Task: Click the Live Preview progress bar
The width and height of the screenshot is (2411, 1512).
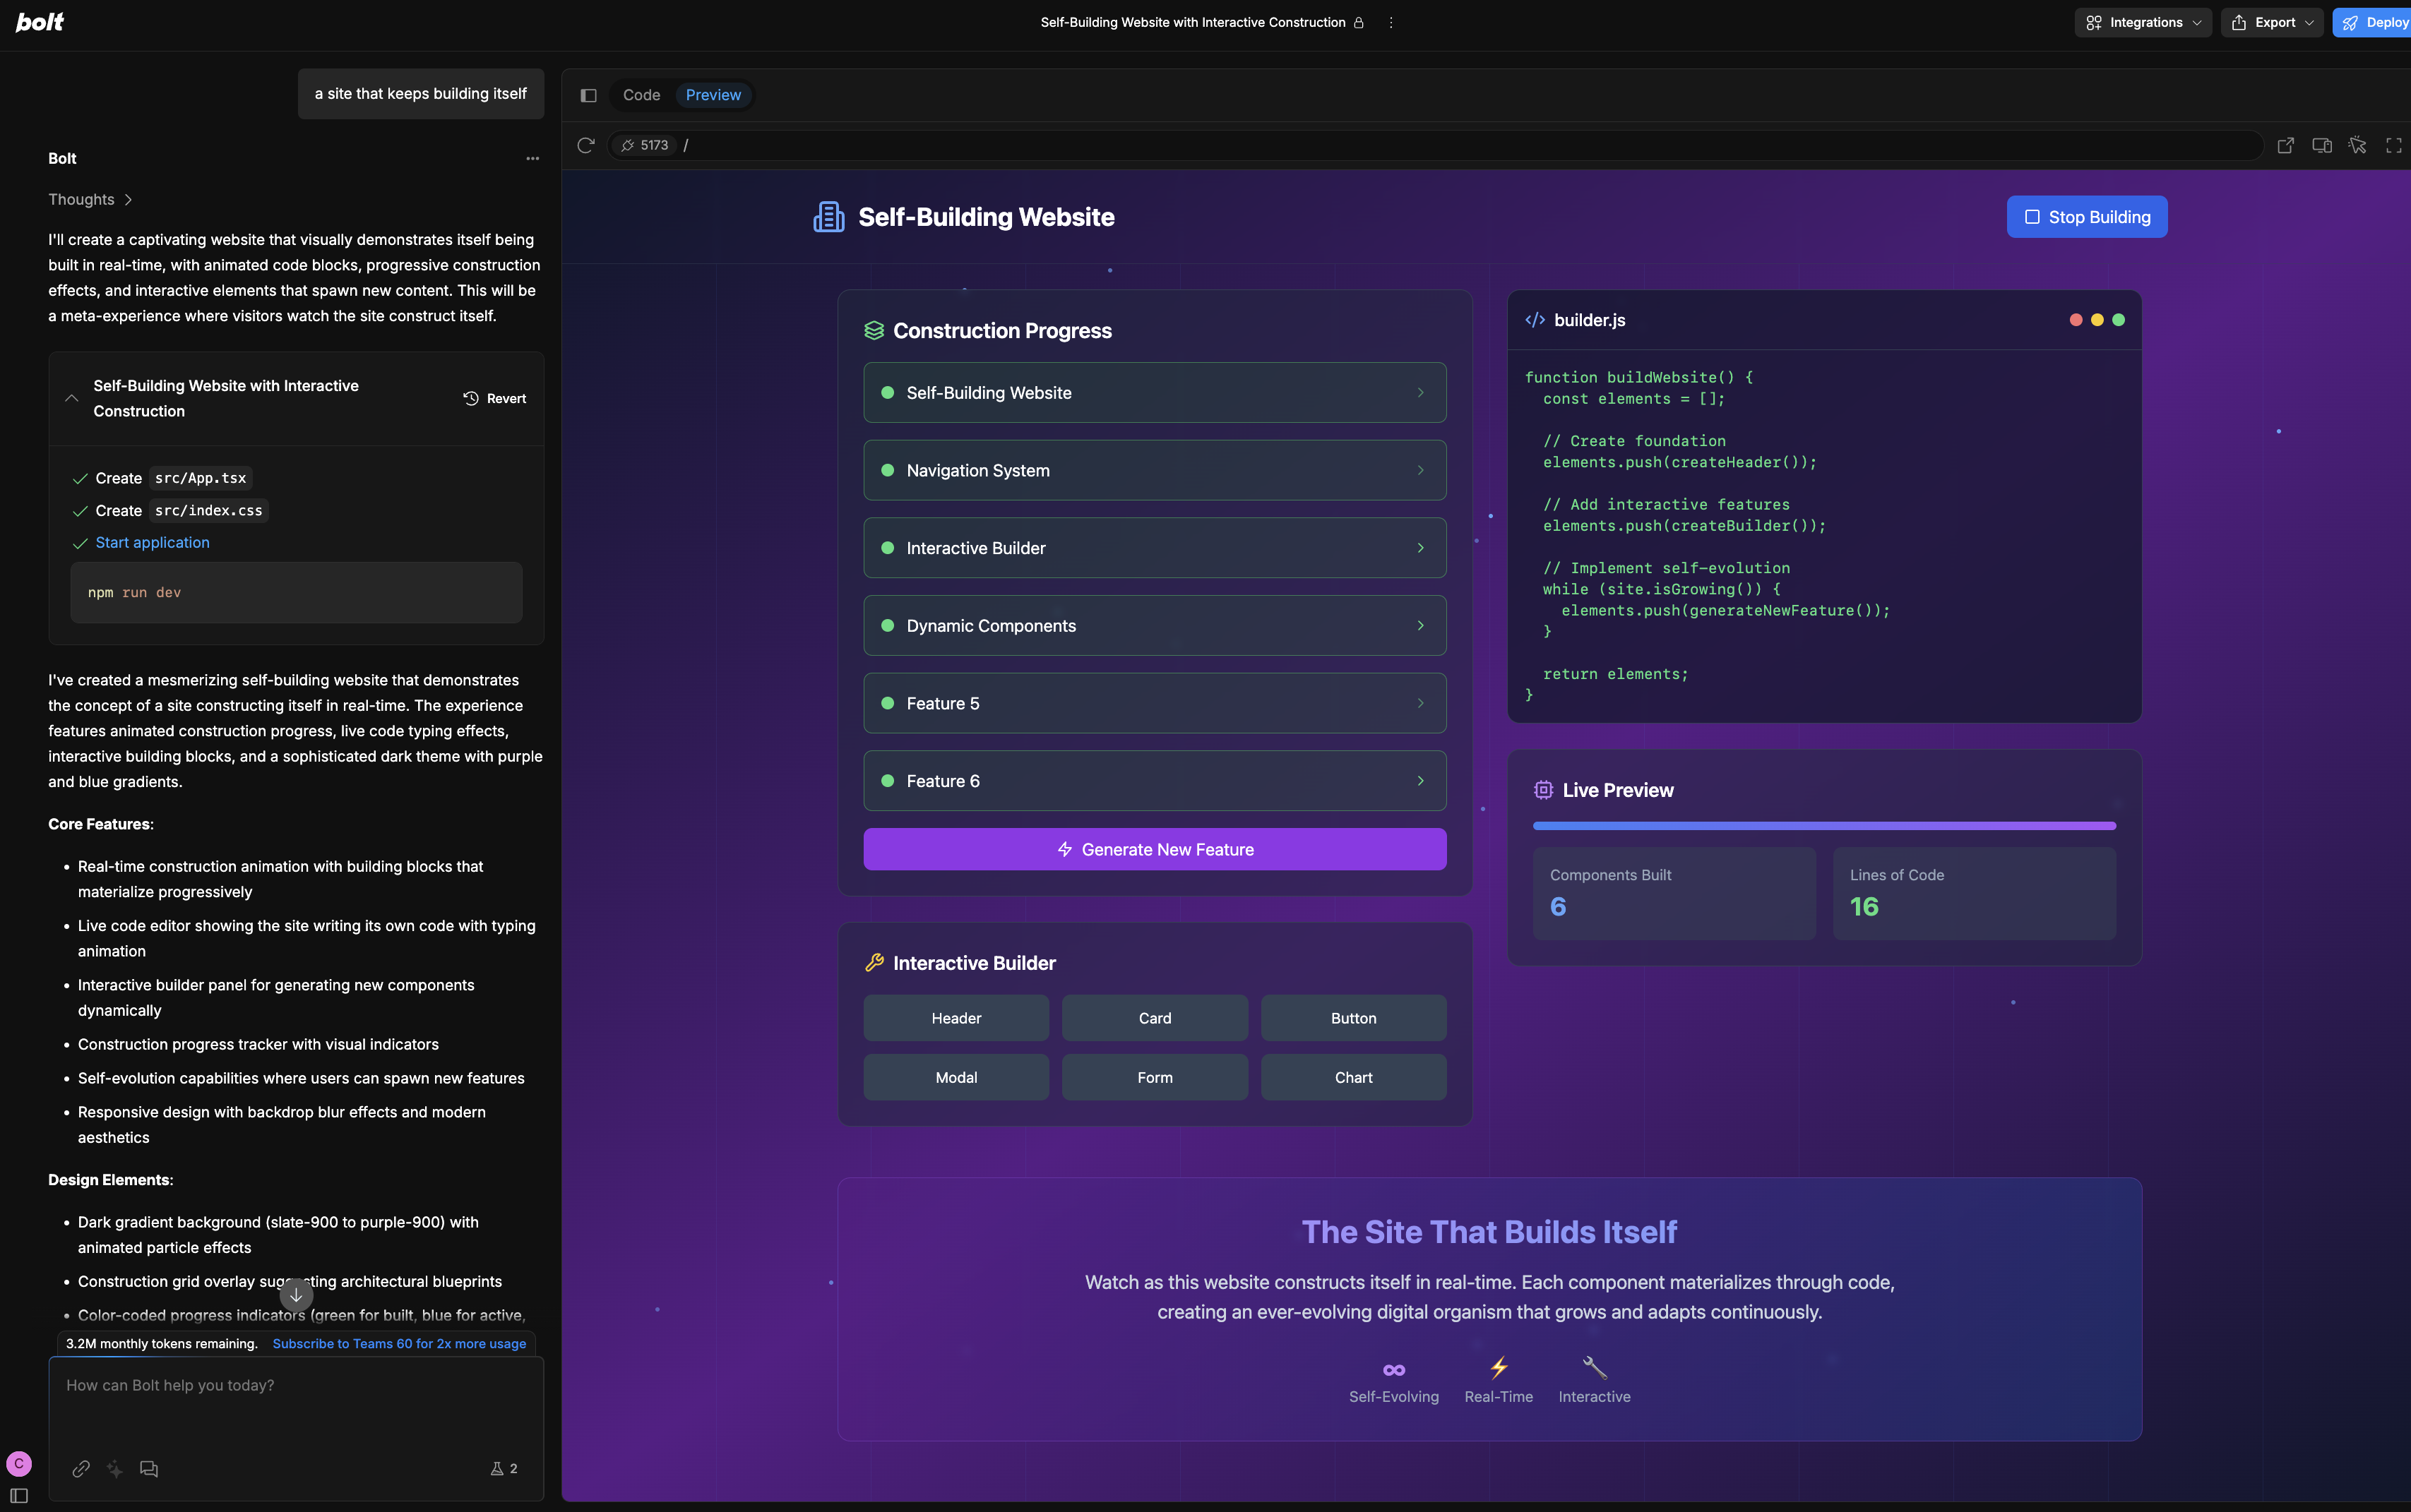Action: coord(1823,826)
